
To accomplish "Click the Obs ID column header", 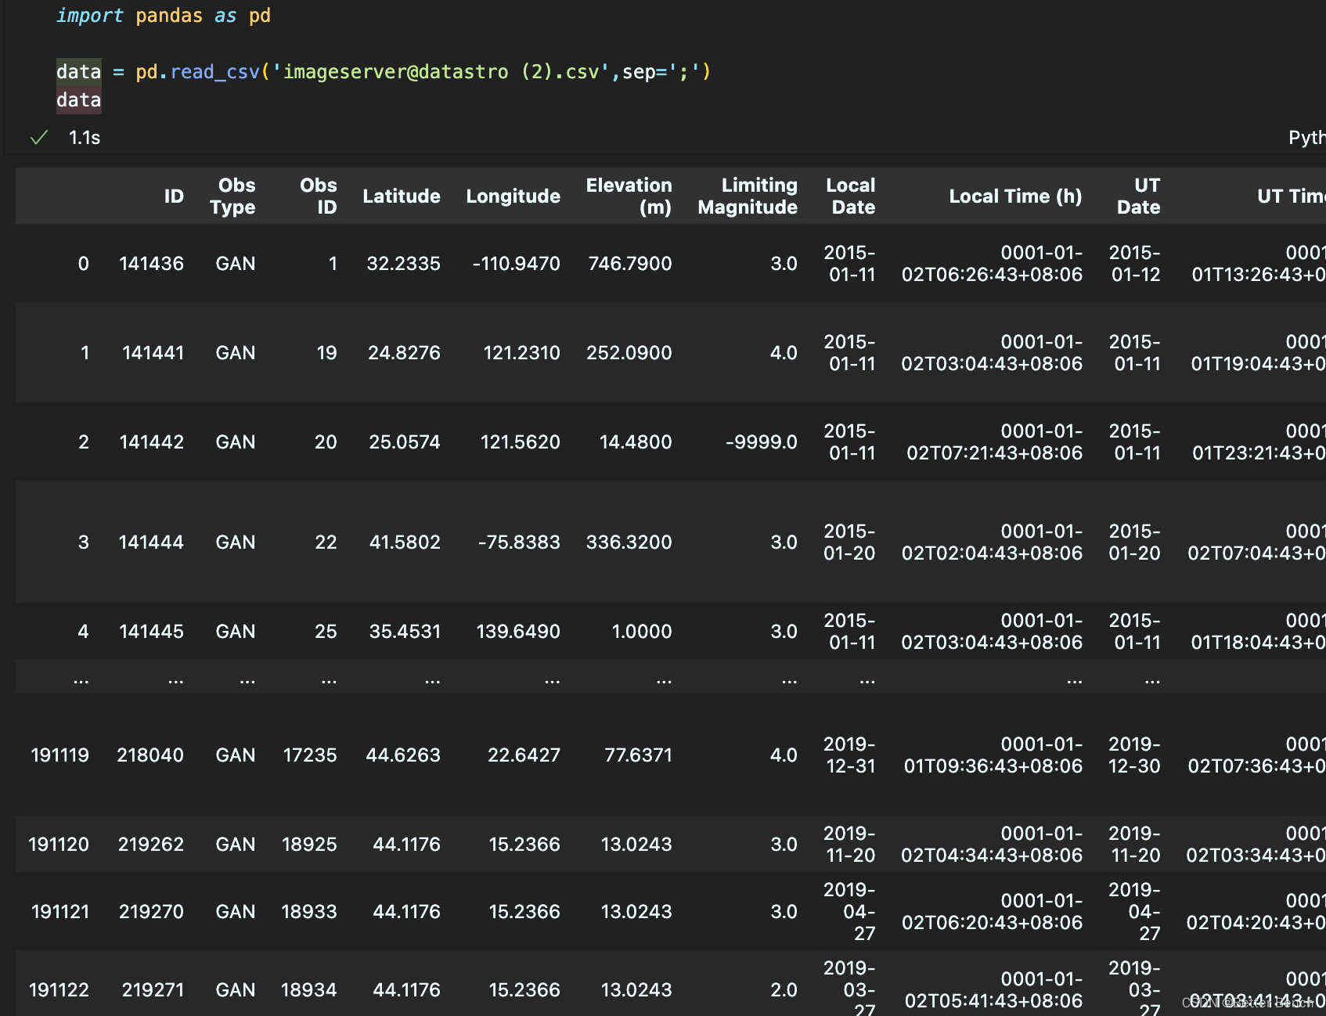I will point(319,196).
